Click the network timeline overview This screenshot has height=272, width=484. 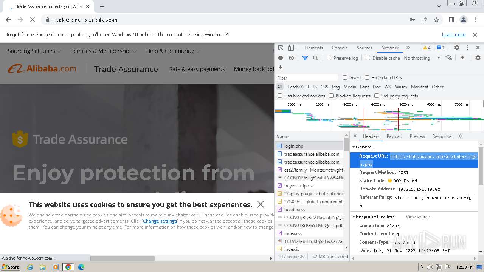379,116
